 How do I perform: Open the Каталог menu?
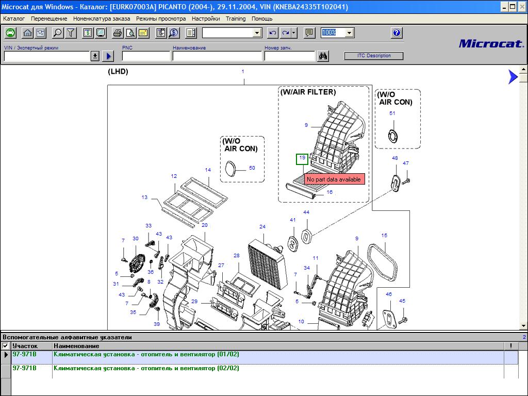tap(14, 19)
